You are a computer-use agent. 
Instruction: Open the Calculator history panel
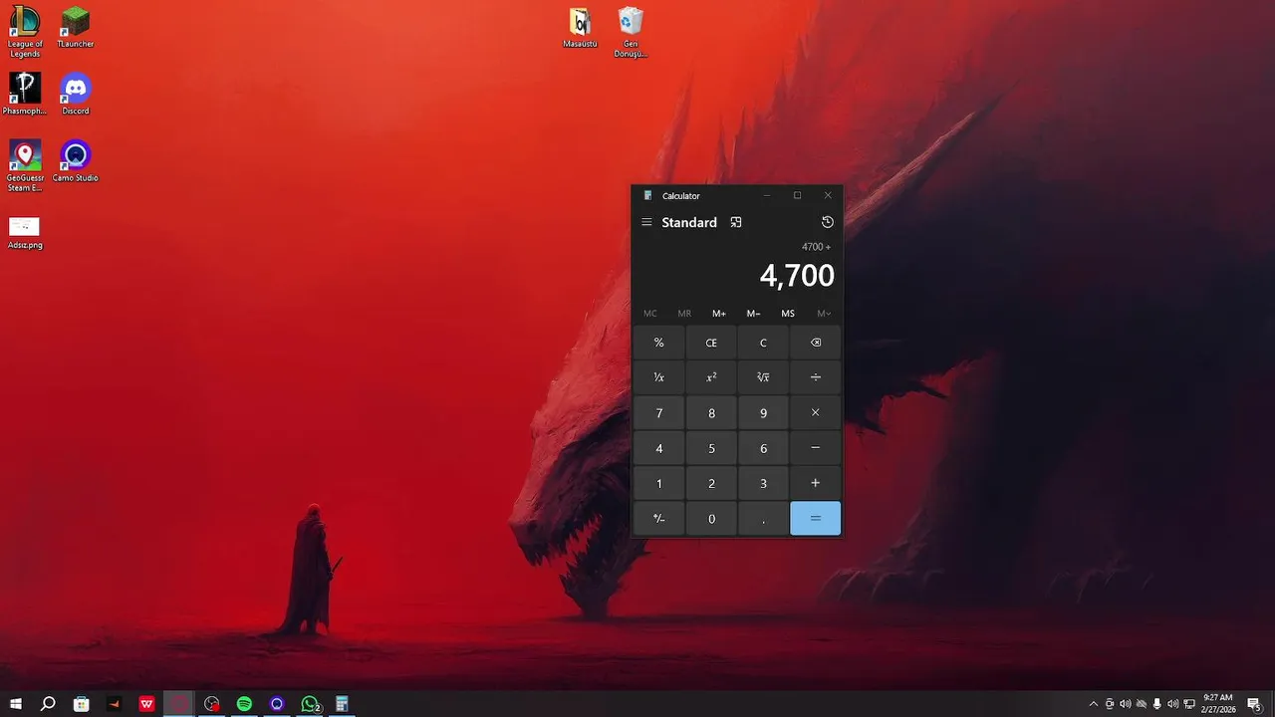click(827, 222)
